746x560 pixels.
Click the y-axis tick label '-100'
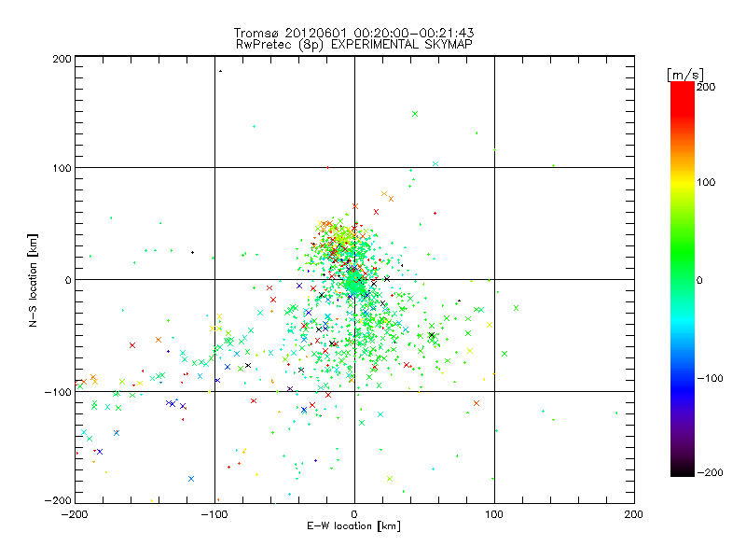click(58, 392)
